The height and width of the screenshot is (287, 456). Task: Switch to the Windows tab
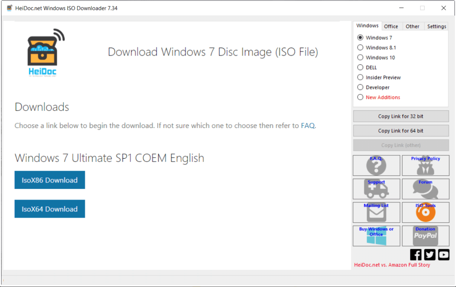367,26
